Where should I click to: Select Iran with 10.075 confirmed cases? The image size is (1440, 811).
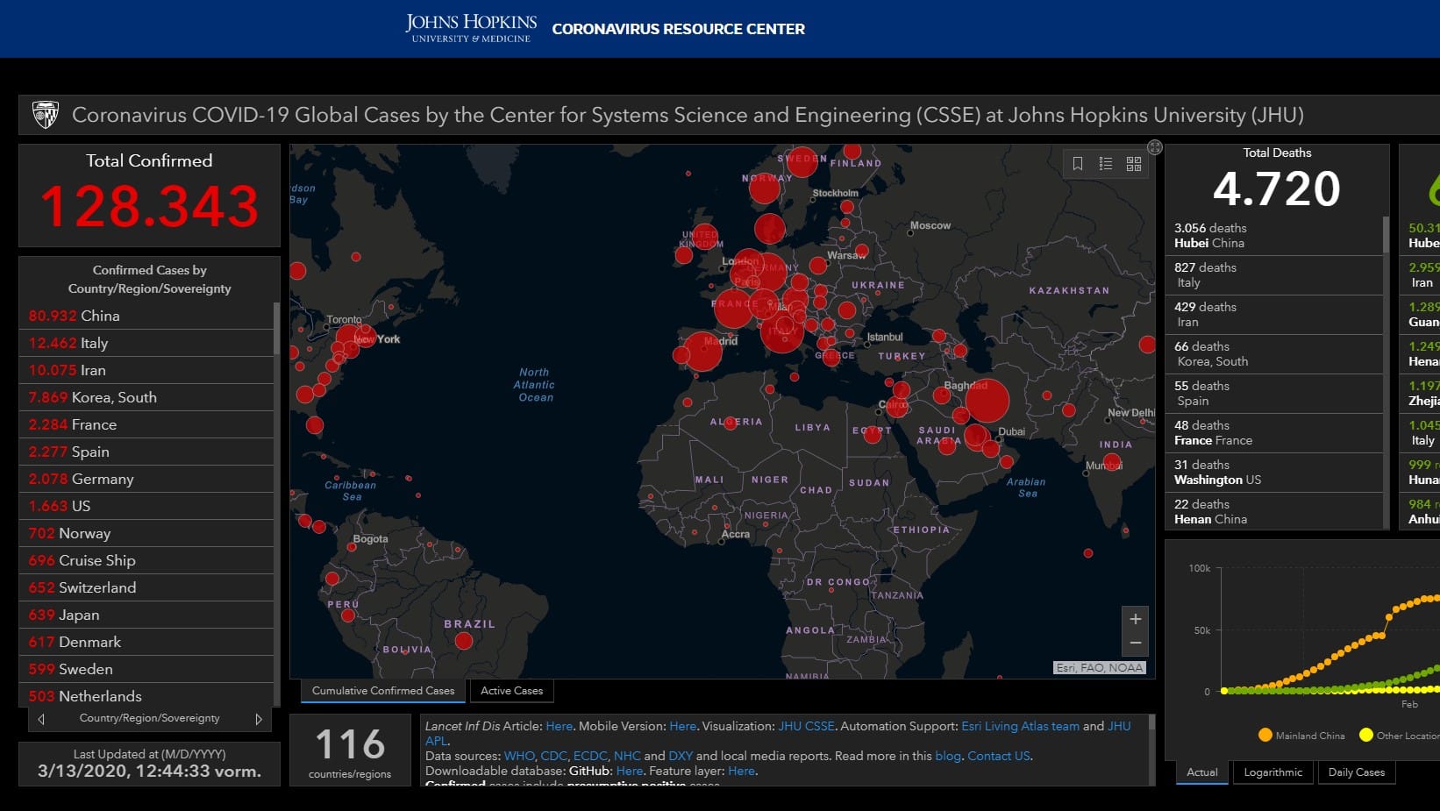(x=146, y=370)
